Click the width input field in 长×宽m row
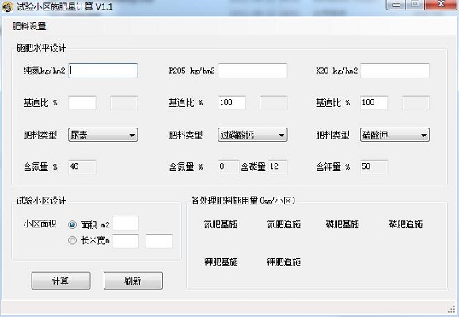The image size is (459, 317). (159, 241)
